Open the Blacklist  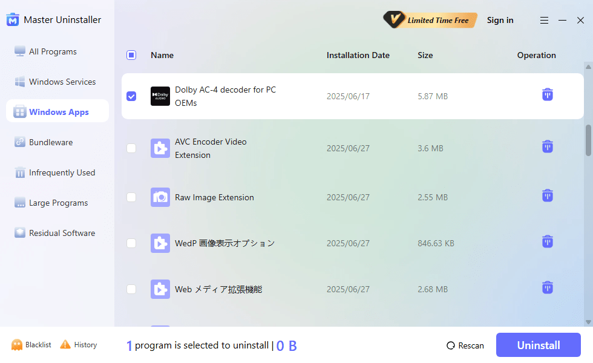click(x=31, y=345)
